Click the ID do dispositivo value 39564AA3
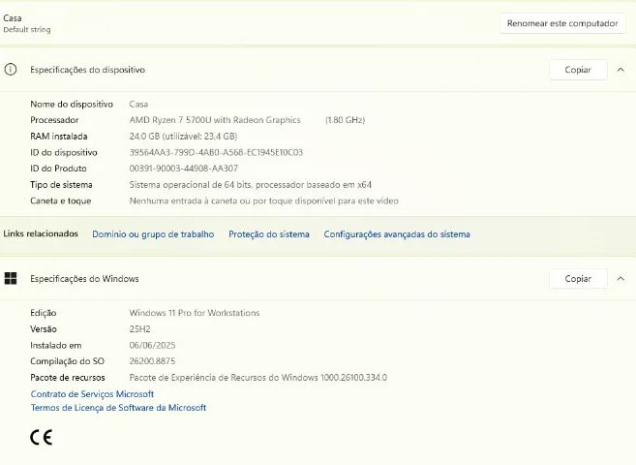The width and height of the screenshot is (636, 465). [216, 152]
